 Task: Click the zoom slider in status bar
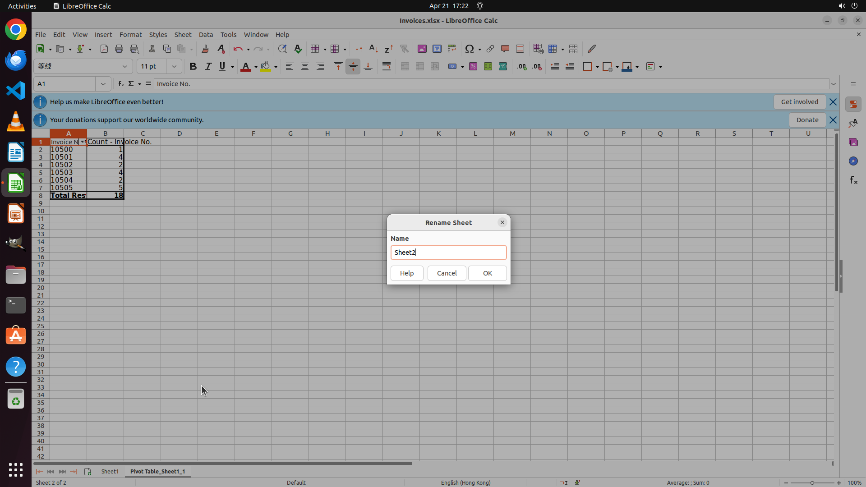(x=812, y=482)
